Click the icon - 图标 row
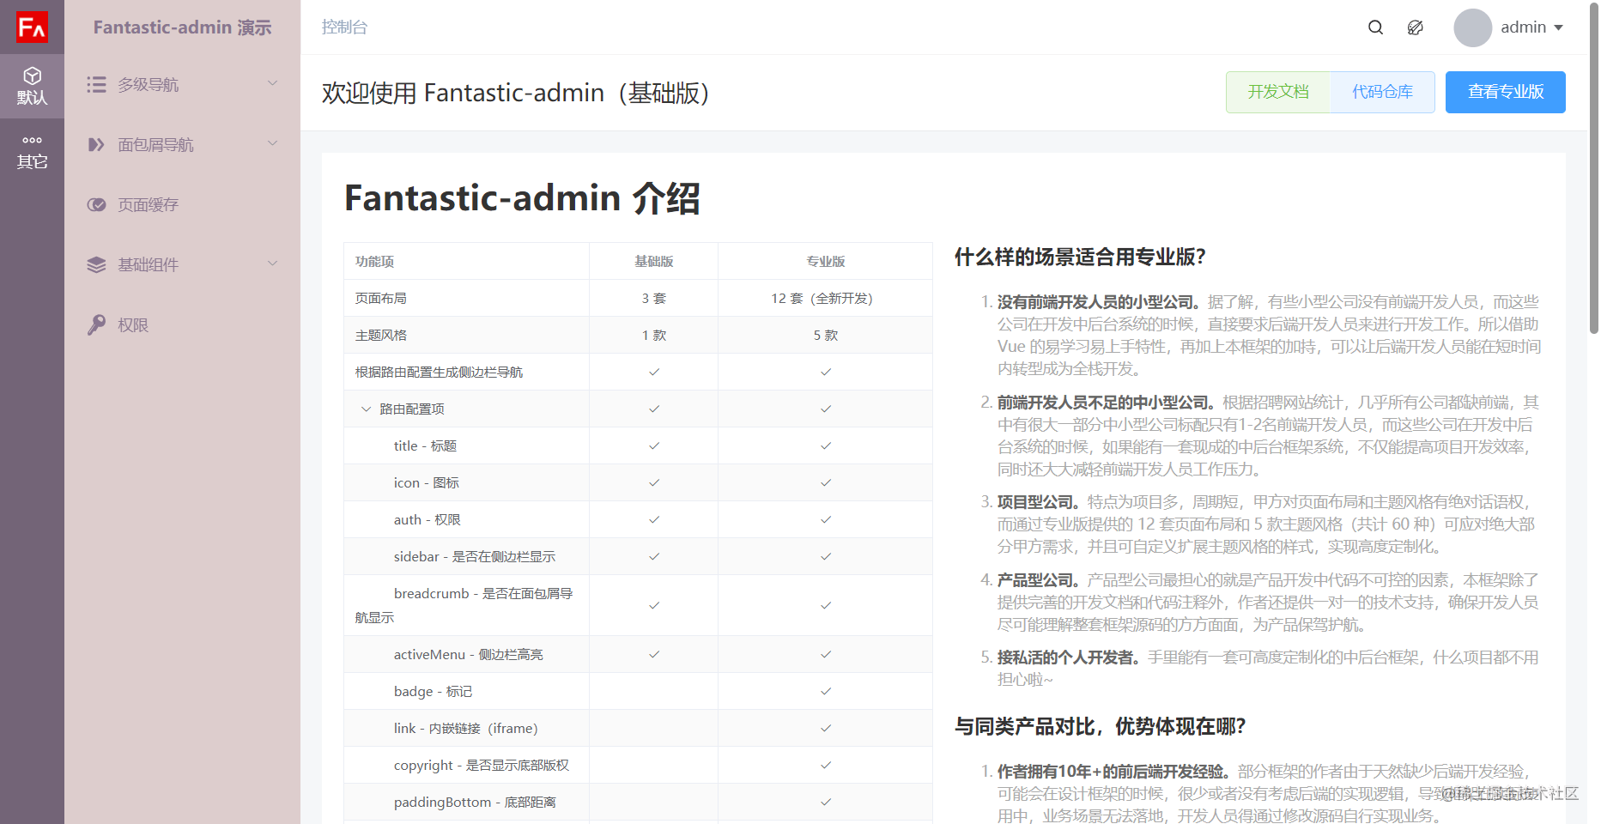 [638, 482]
